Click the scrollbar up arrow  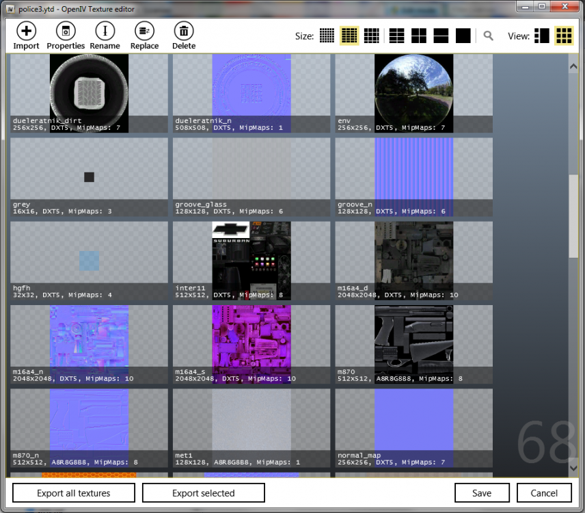coord(573,66)
